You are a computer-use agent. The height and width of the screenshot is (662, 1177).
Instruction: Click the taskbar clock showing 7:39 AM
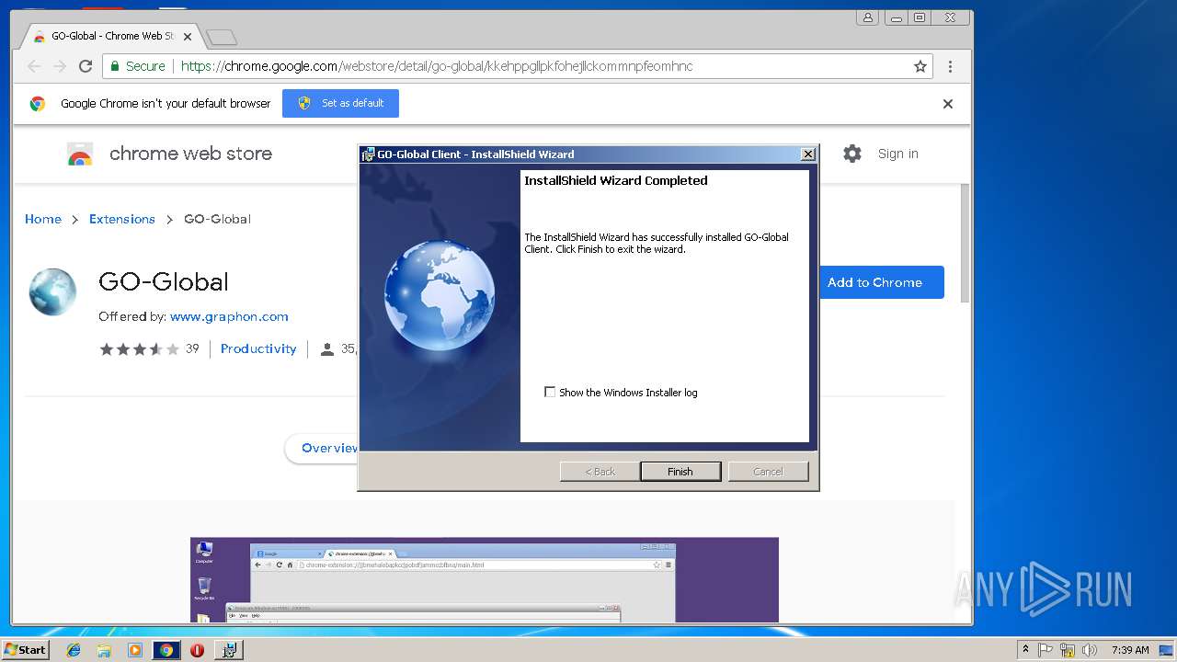click(1130, 650)
